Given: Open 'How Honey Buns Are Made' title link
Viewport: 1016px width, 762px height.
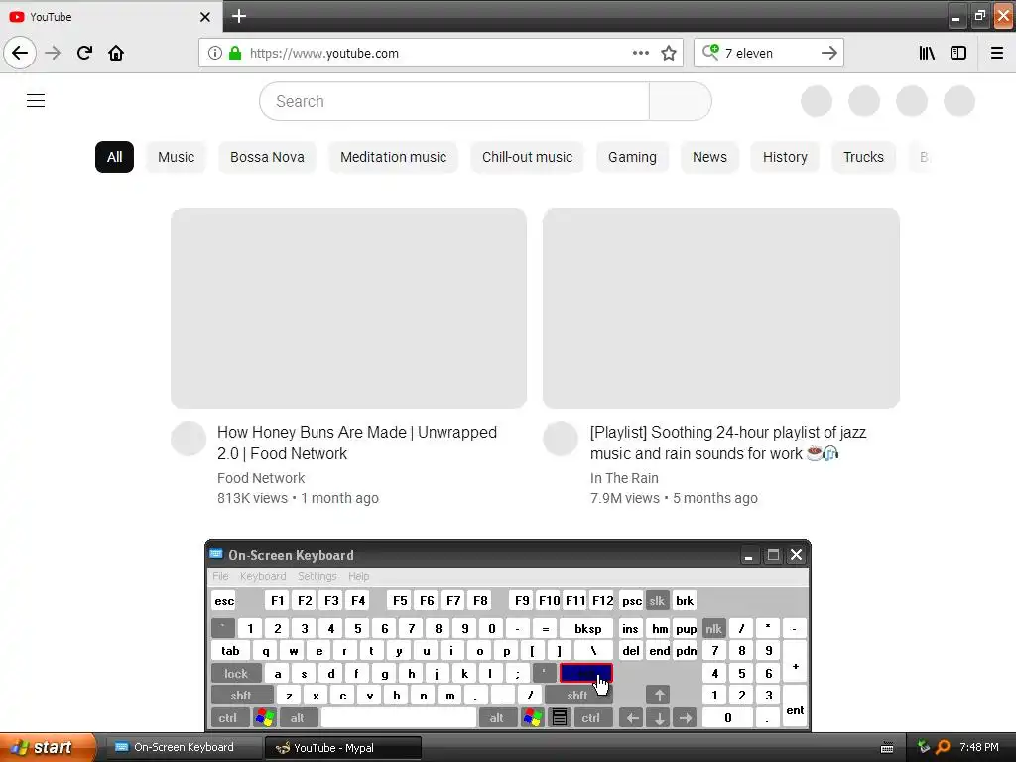Looking at the screenshot, I should coord(357,443).
